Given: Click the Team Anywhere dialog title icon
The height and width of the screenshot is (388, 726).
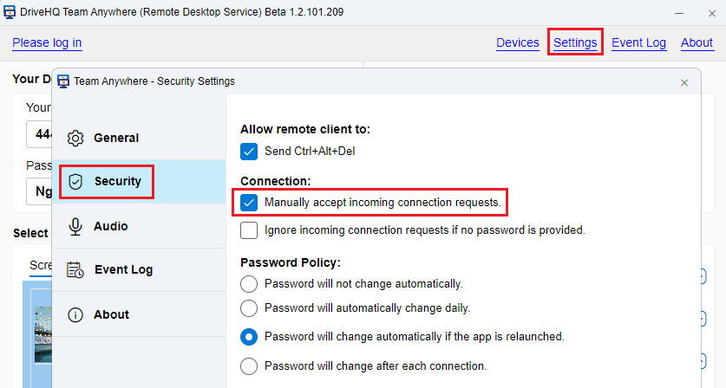Looking at the screenshot, I should point(63,81).
